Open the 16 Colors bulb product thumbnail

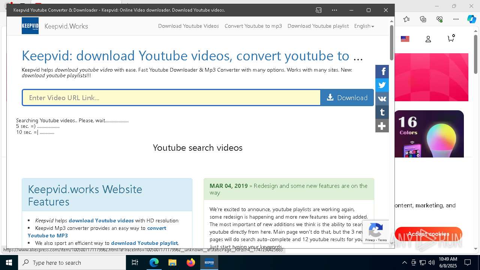429,133
